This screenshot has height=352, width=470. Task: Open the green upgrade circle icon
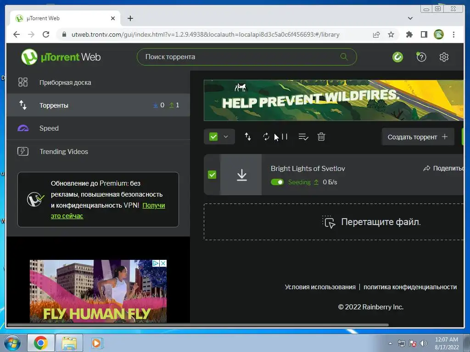click(397, 57)
